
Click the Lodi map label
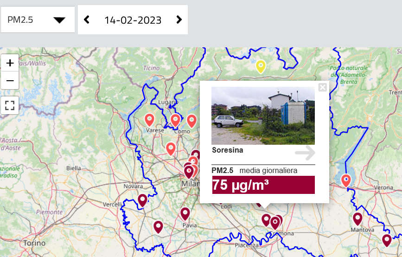pos(226,206)
